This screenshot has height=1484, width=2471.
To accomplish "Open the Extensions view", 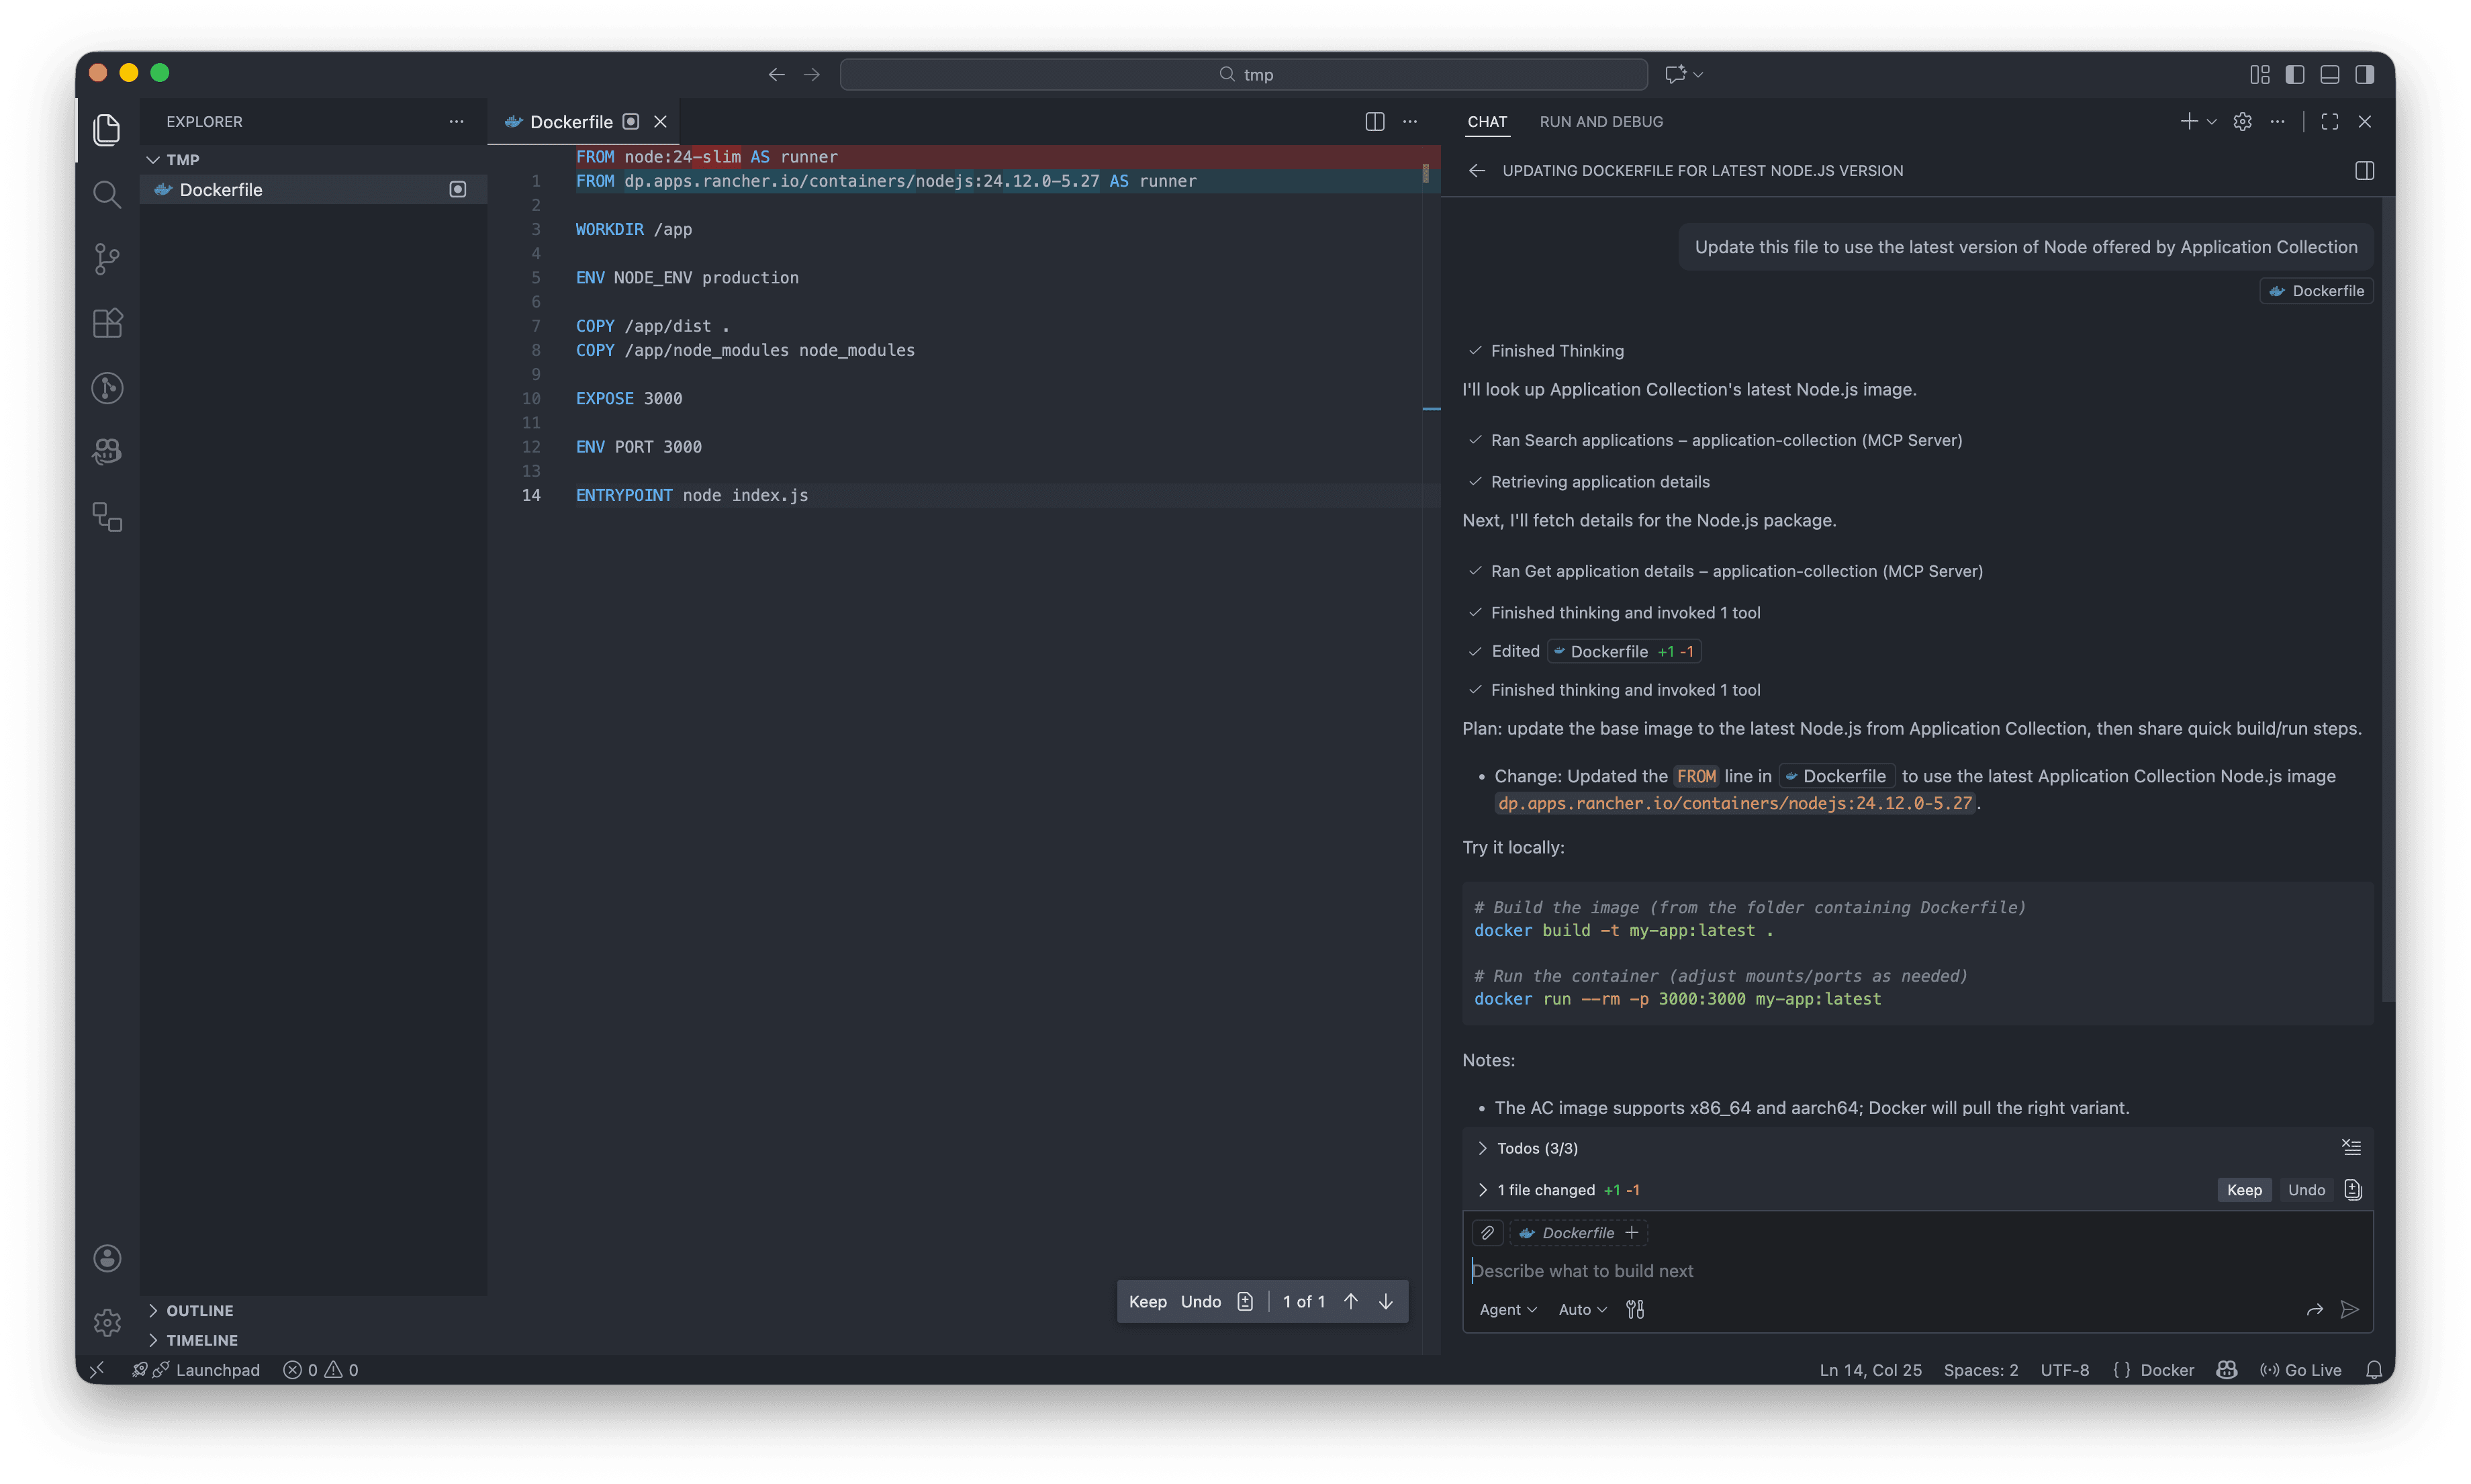I will (106, 323).
